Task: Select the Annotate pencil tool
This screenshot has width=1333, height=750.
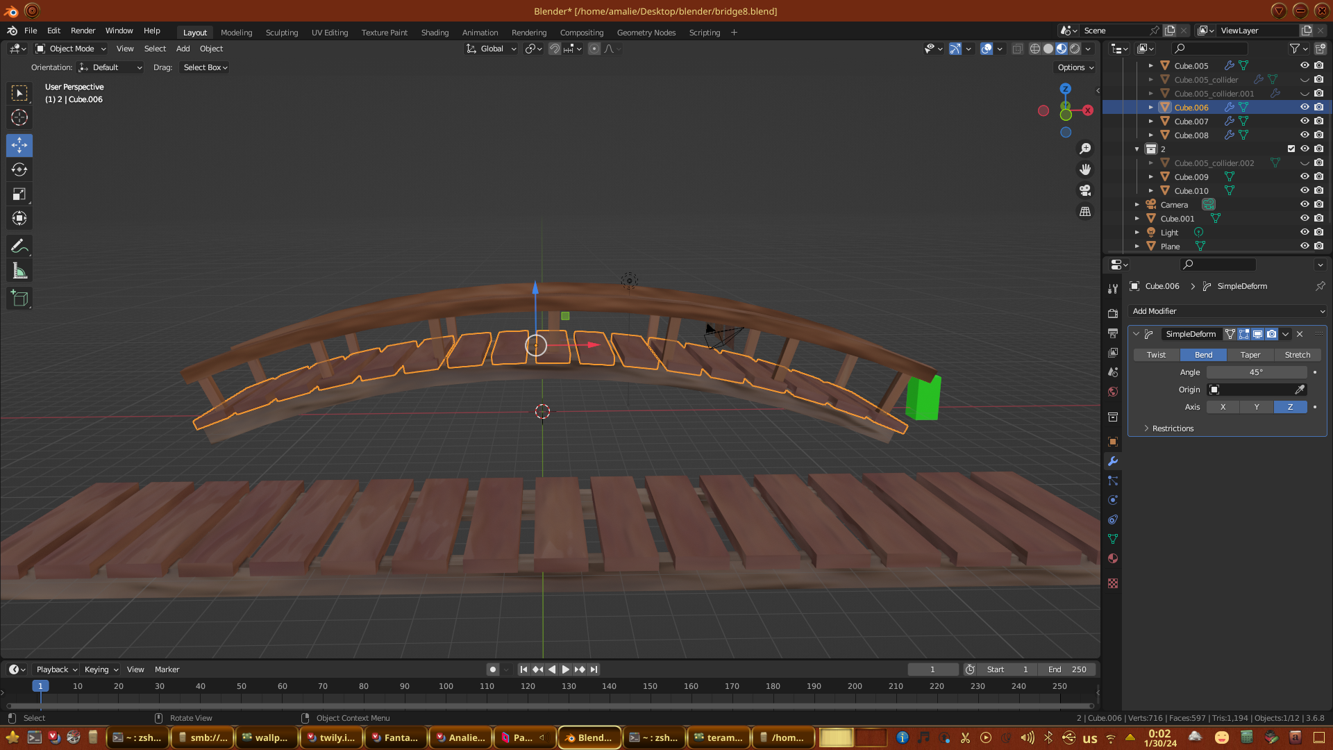Action: [x=19, y=247]
